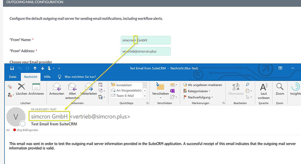Select the Nachricht ribbon tab
301x164 pixels.
point(31,77)
